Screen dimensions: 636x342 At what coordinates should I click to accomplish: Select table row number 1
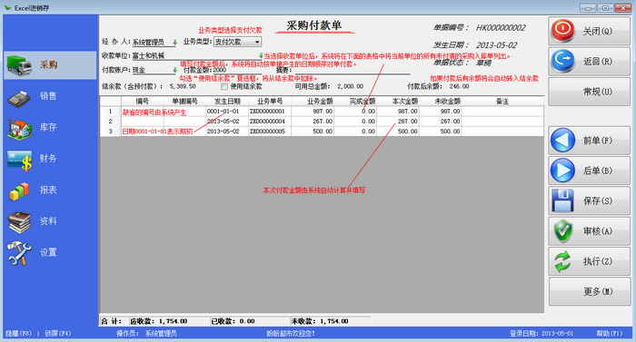tap(110, 111)
